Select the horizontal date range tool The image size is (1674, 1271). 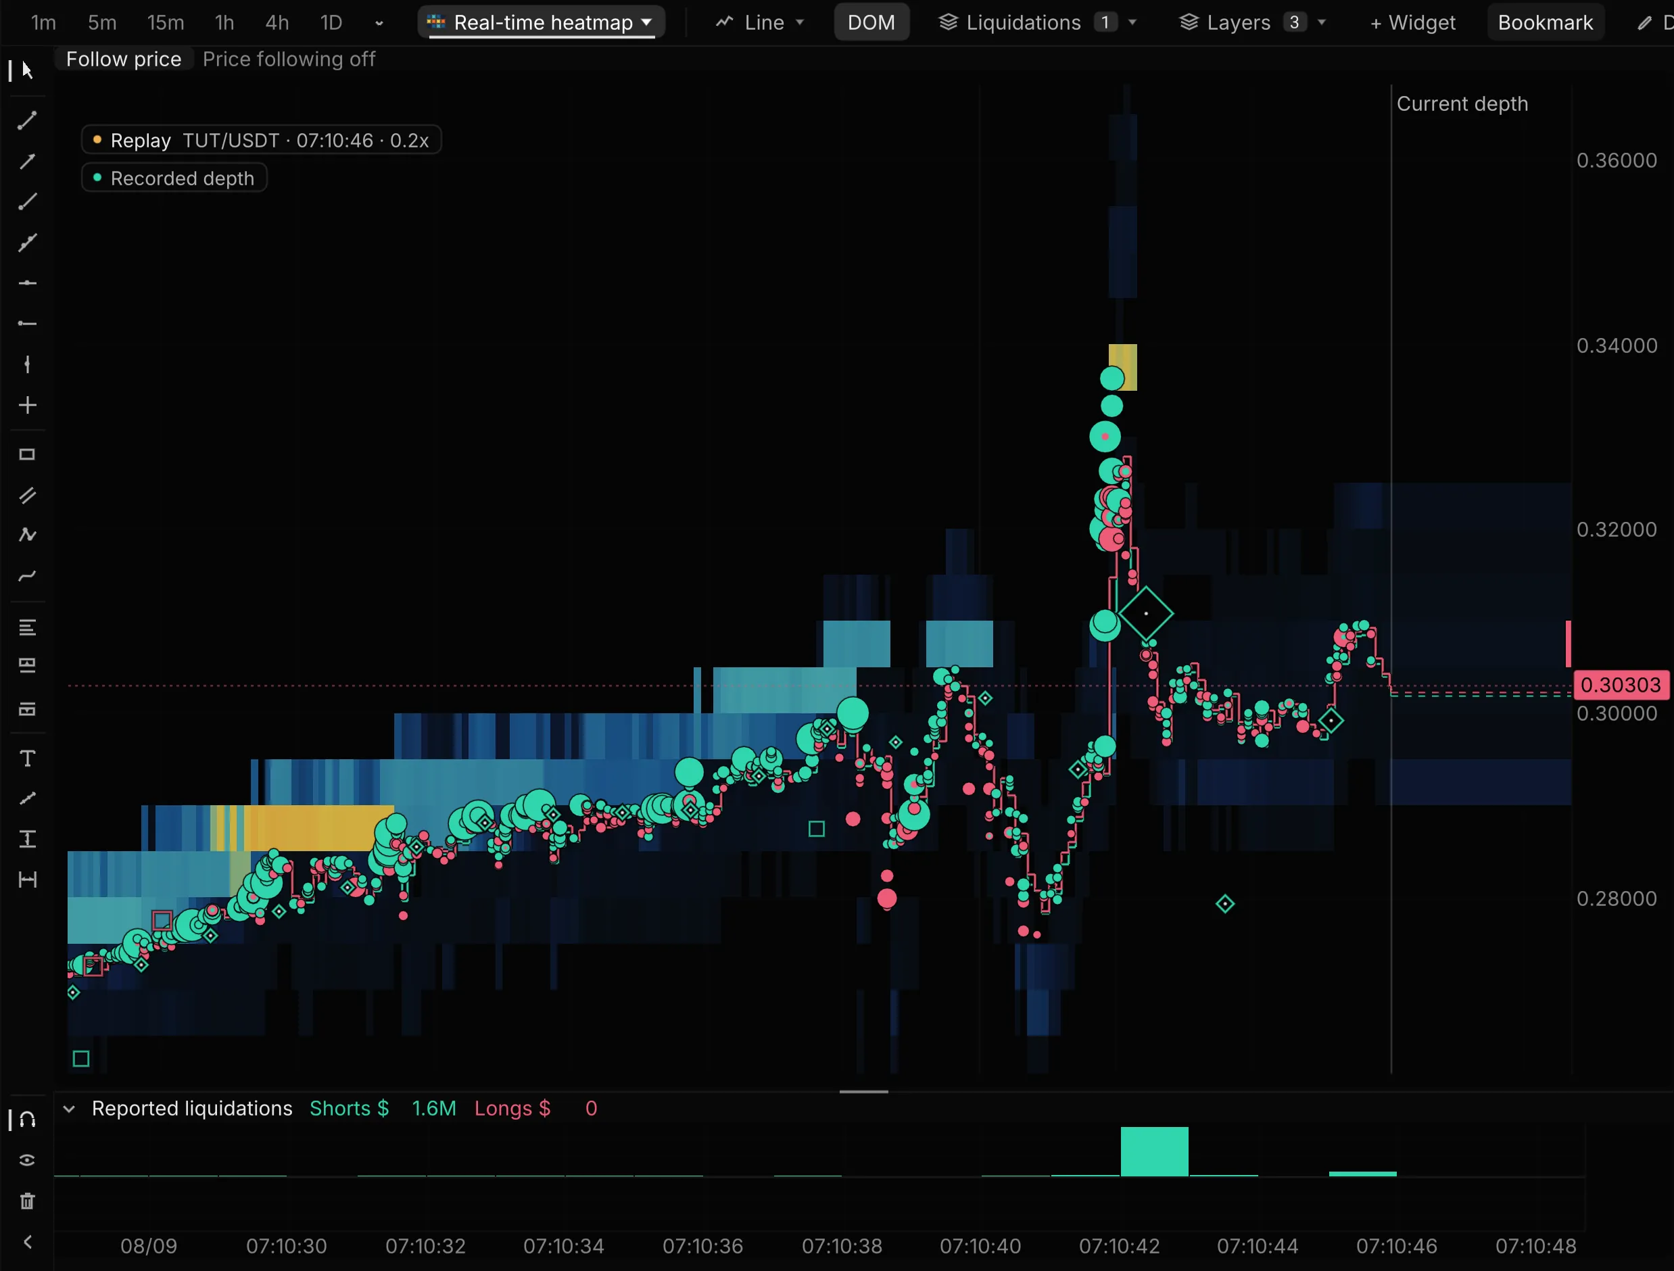(x=27, y=879)
